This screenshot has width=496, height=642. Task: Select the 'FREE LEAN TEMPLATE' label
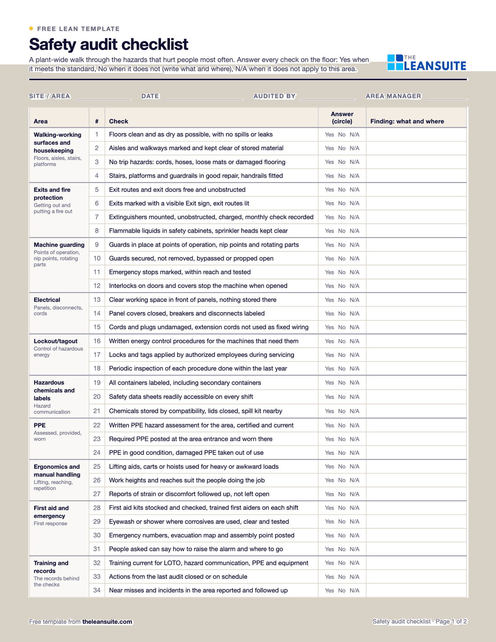78,29
